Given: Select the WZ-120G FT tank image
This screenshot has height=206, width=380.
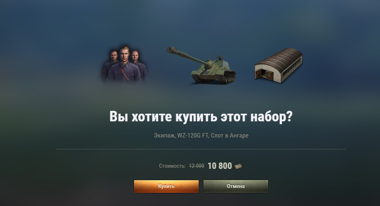Looking at the screenshot, I should 201,65.
